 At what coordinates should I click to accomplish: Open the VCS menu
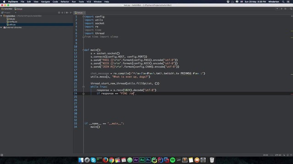point(89,2)
